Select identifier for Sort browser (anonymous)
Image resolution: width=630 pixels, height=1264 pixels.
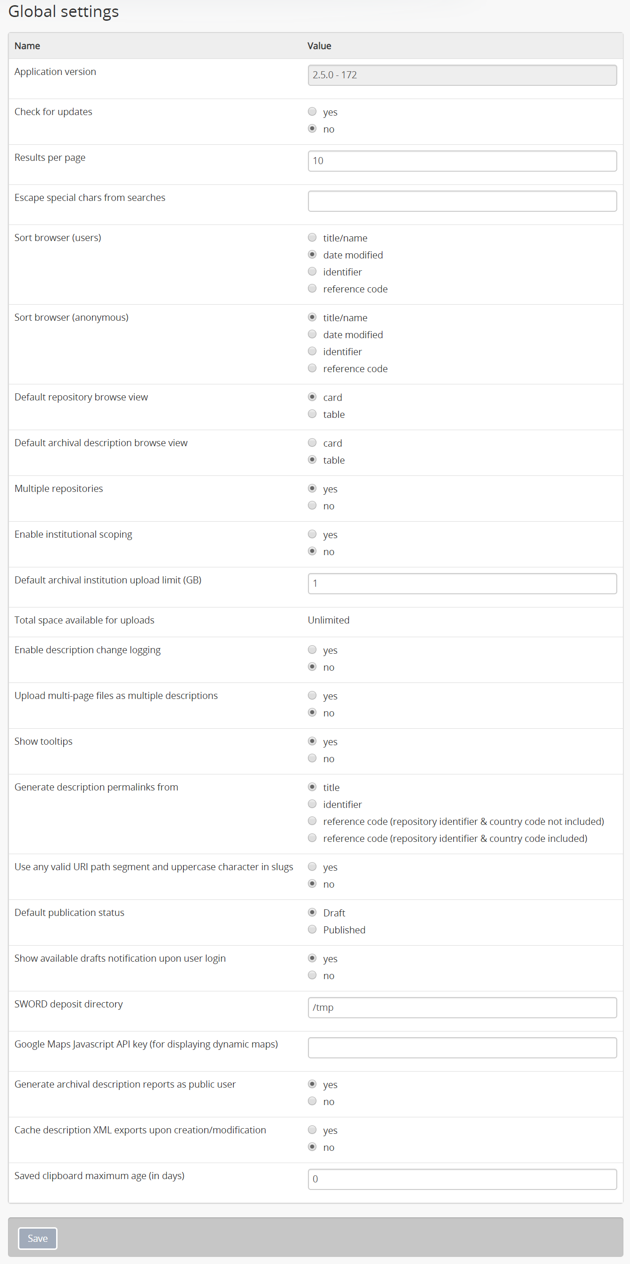tap(312, 351)
